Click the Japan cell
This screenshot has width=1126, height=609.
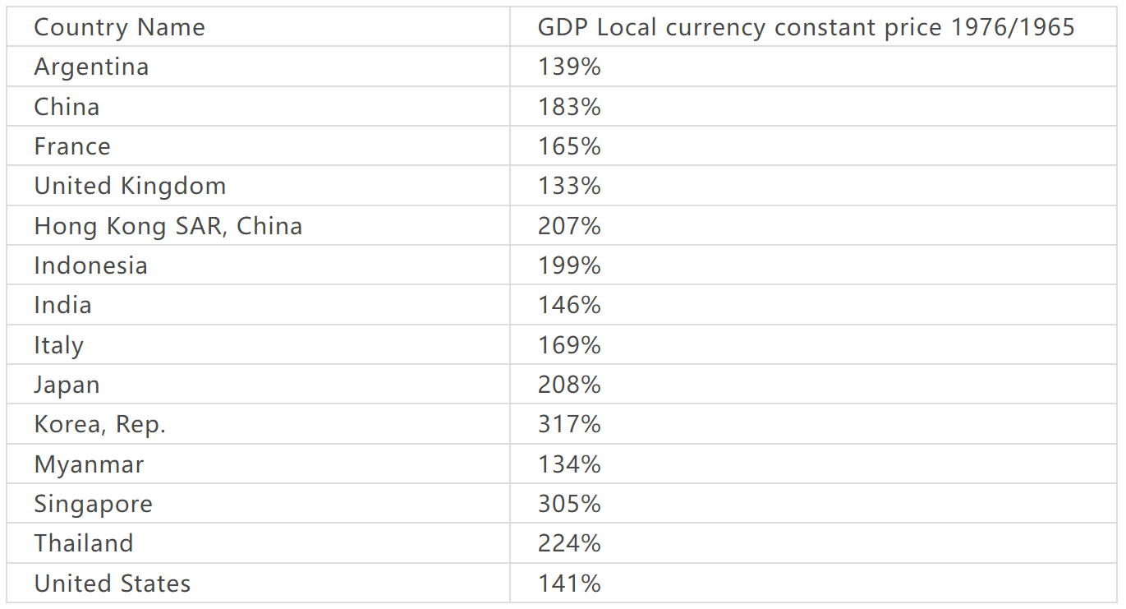point(67,385)
